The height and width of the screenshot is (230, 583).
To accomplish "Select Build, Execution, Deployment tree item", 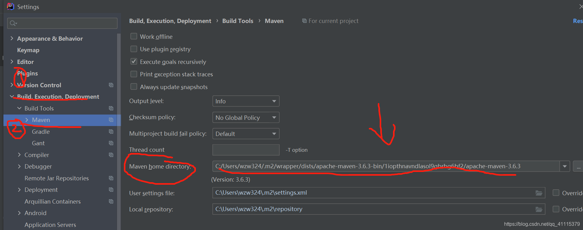I will [58, 97].
